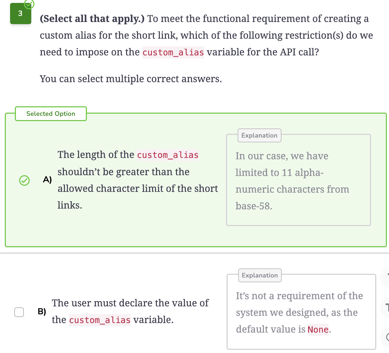
Task: Click the green check icon beside option A
Action: [24, 180]
